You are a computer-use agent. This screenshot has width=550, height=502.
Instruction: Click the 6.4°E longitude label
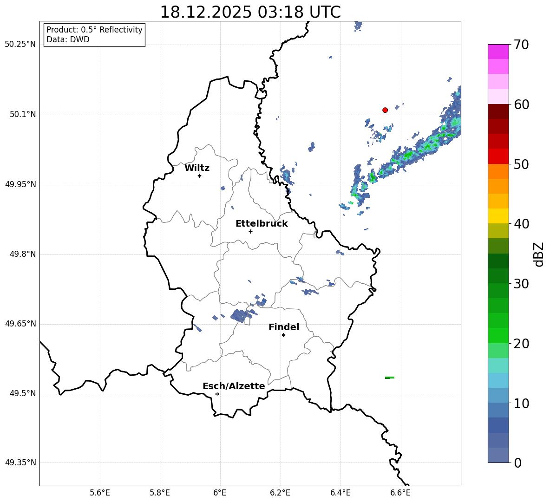click(340, 493)
